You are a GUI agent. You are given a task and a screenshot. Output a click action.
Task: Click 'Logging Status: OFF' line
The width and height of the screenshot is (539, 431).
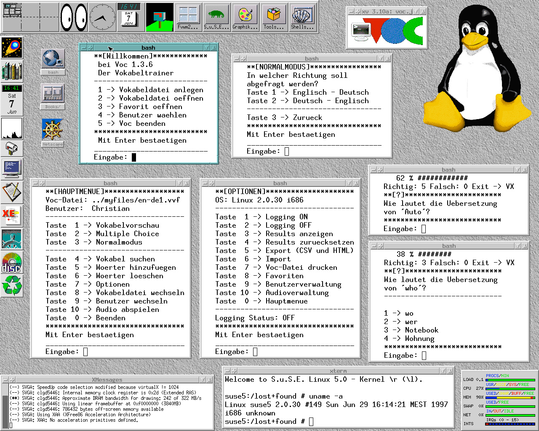click(x=255, y=318)
